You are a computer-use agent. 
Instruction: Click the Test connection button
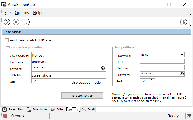pyautogui.click(x=82, y=96)
